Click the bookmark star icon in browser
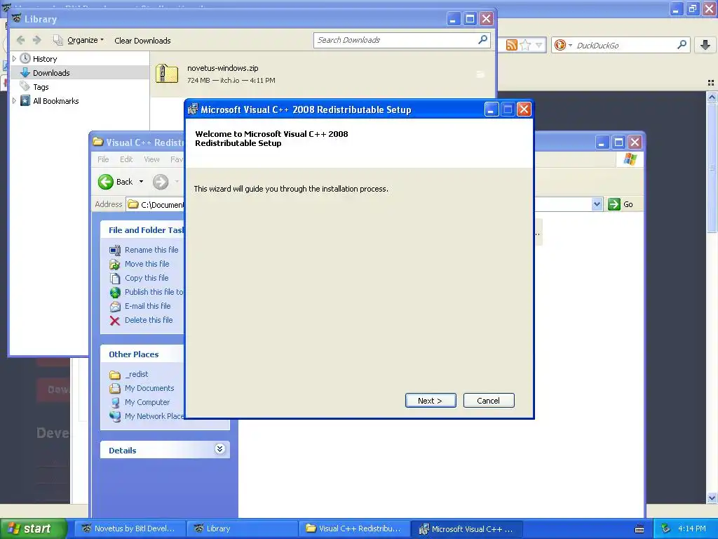Screen dimensions: 718x539 pyautogui.click(x=525, y=45)
